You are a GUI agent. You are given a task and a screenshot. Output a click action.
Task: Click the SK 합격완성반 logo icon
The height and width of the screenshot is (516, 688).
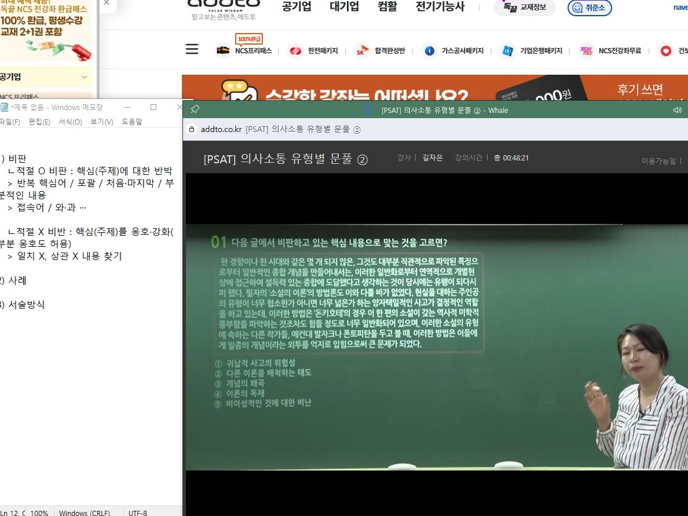pos(363,51)
